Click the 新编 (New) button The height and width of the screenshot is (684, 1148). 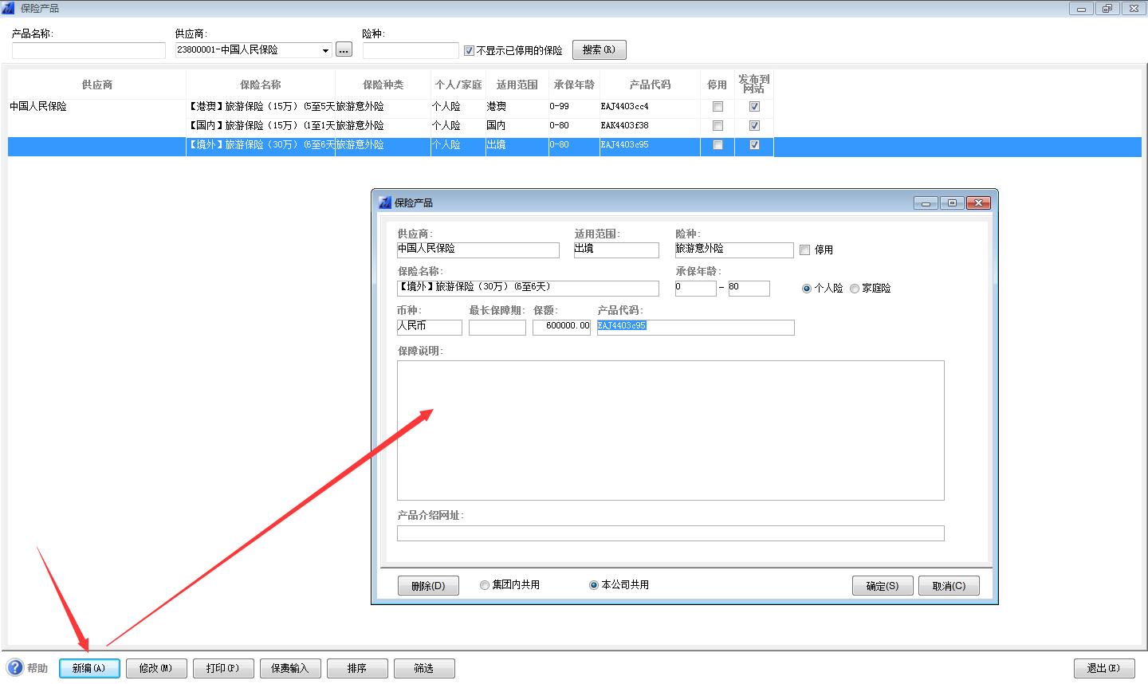pos(88,668)
